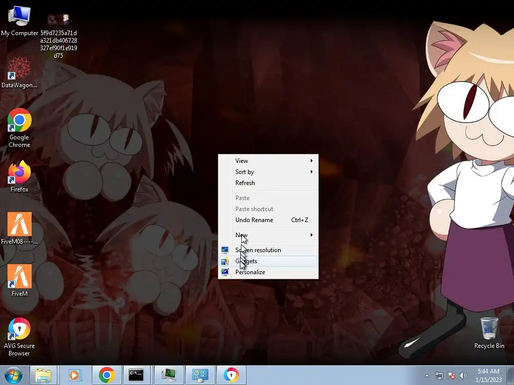Viewport: 514px width, 385px height.
Task: Click the Screen resolution monitor icon
Action: tap(225, 250)
